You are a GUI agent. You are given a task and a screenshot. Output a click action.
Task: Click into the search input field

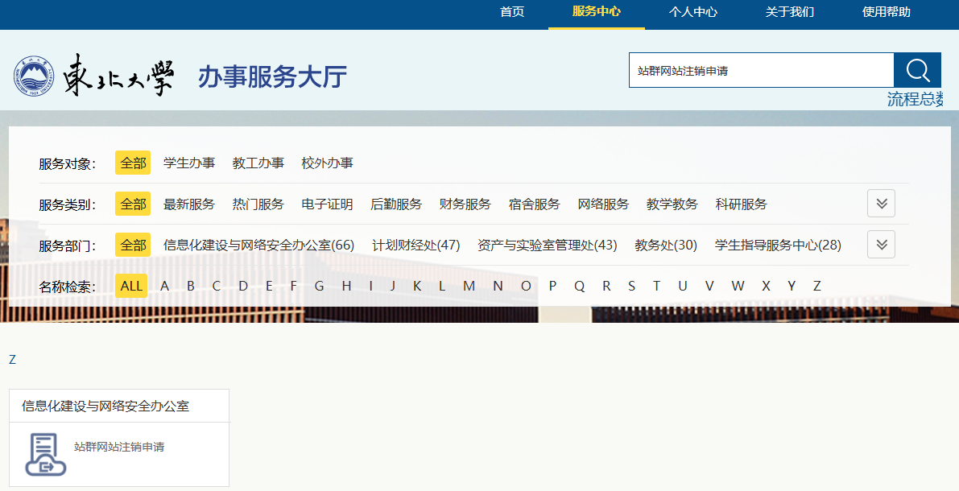coord(761,70)
